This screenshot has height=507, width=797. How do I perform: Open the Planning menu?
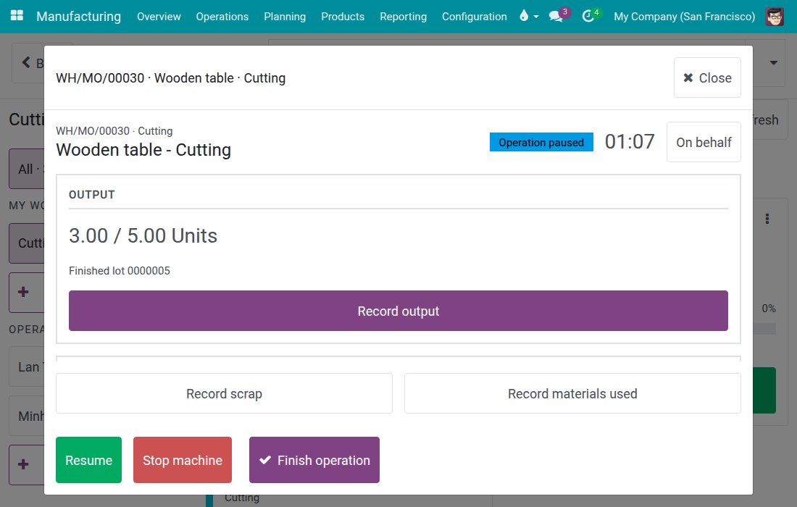285,16
